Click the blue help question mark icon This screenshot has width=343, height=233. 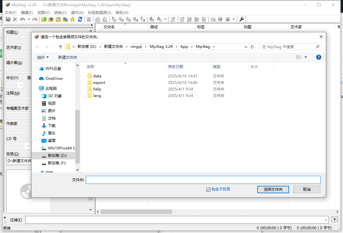tap(318, 57)
